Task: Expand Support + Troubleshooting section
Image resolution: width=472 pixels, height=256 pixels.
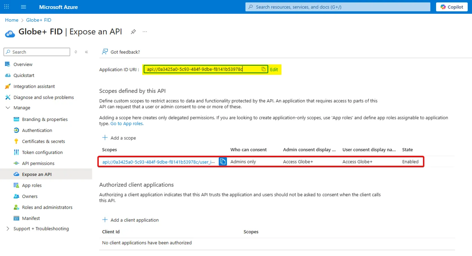Action: (x=8, y=229)
